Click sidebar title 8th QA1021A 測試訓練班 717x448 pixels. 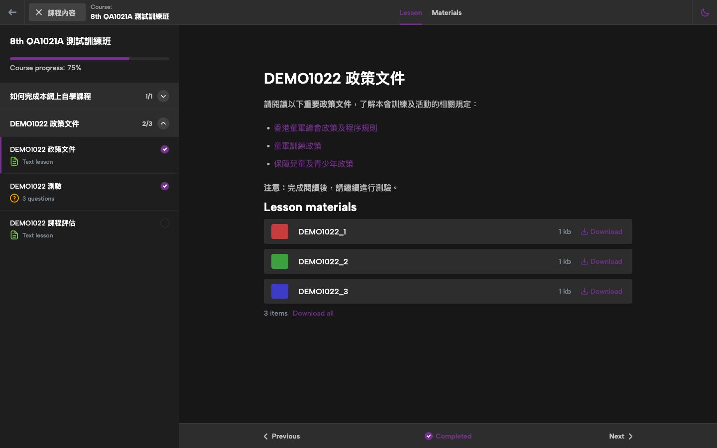(x=60, y=41)
